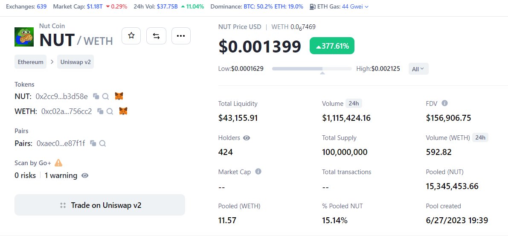Click Pooled (NUT) value 15,345,453.66

[x=452, y=187]
